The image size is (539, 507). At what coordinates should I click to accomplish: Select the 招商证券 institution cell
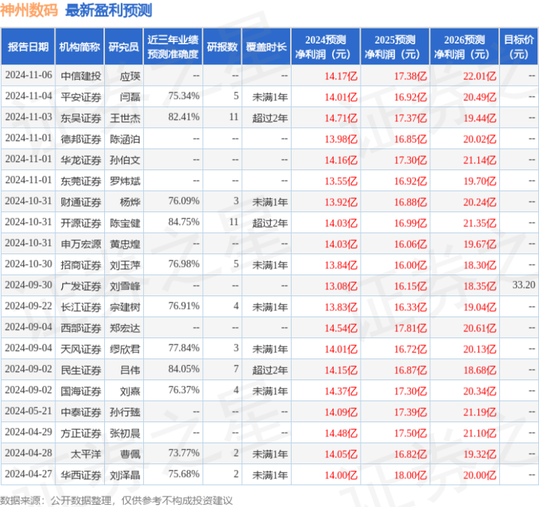[81, 265]
